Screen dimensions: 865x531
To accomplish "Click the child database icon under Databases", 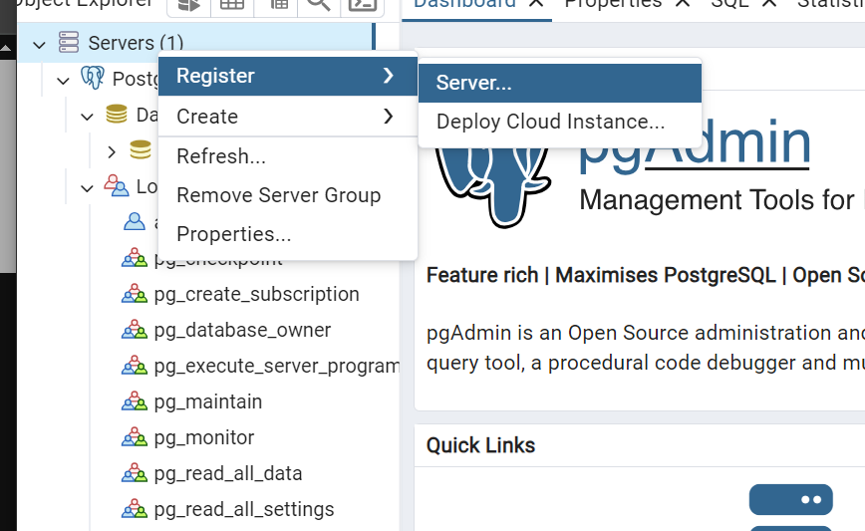I will click(141, 150).
